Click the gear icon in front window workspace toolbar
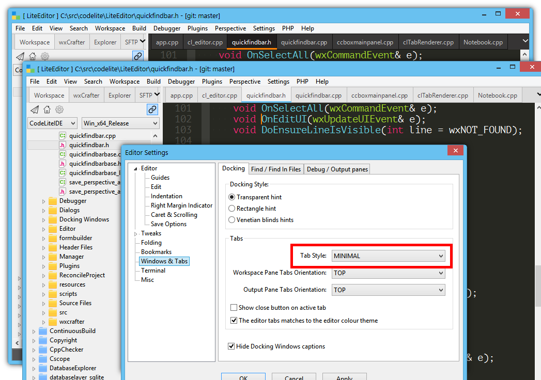Viewport: 541px width, 380px height. pos(59,109)
